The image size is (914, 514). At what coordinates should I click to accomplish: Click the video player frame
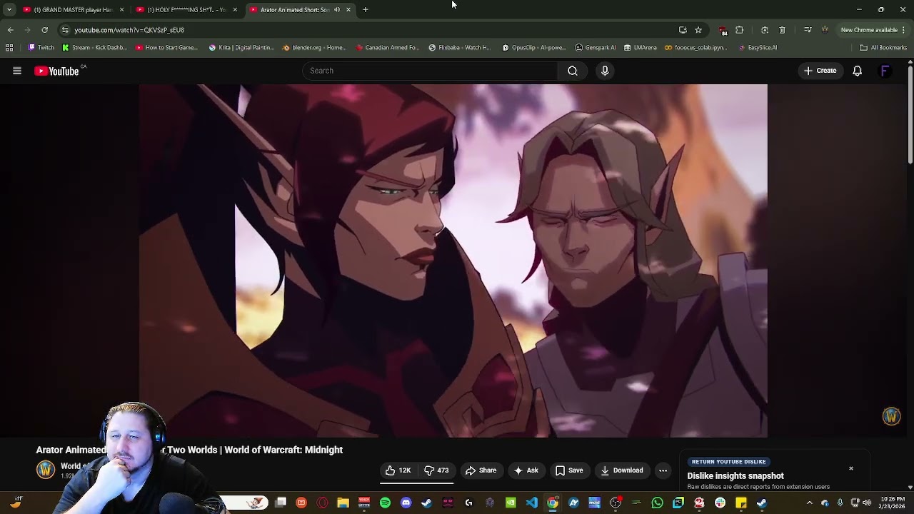pyautogui.click(x=453, y=261)
